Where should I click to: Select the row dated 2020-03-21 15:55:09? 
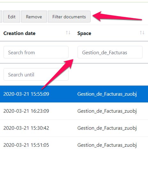(74, 94)
